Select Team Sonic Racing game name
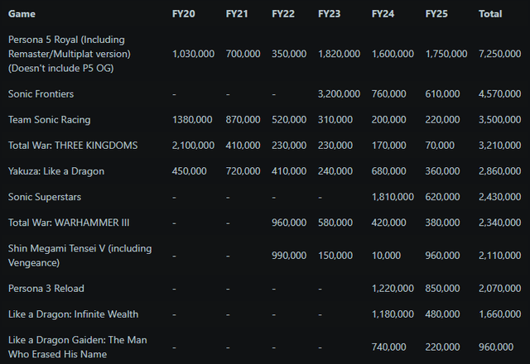Viewport: 530px width, 364px height. pyautogui.click(x=50, y=119)
